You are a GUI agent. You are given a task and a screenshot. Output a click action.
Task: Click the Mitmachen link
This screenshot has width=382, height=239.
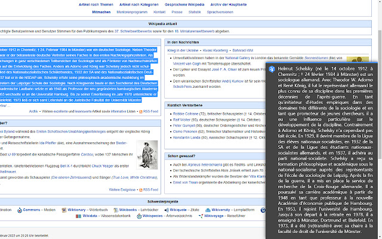tap(101, 12)
